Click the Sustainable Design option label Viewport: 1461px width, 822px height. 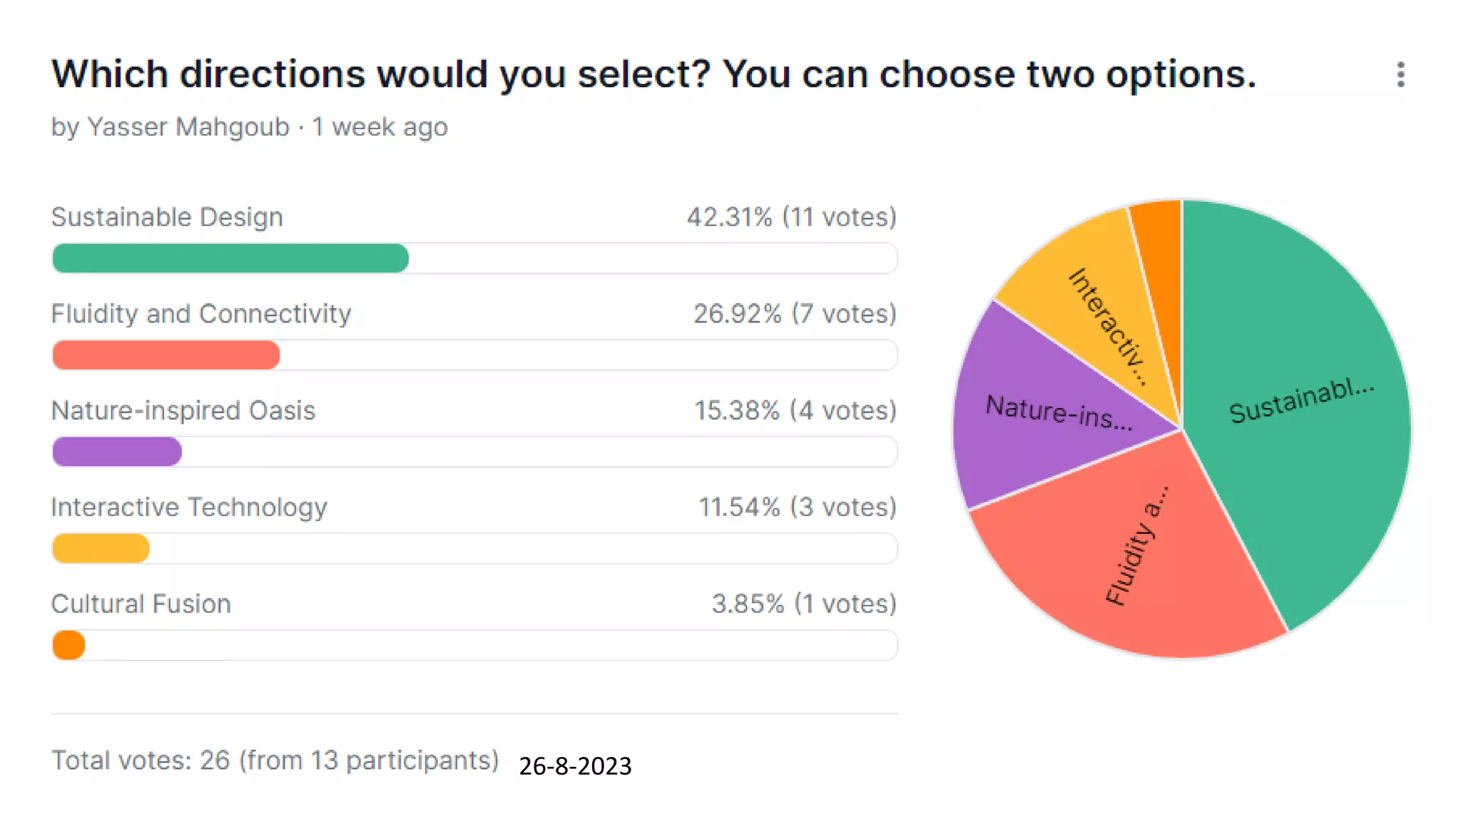point(167,217)
